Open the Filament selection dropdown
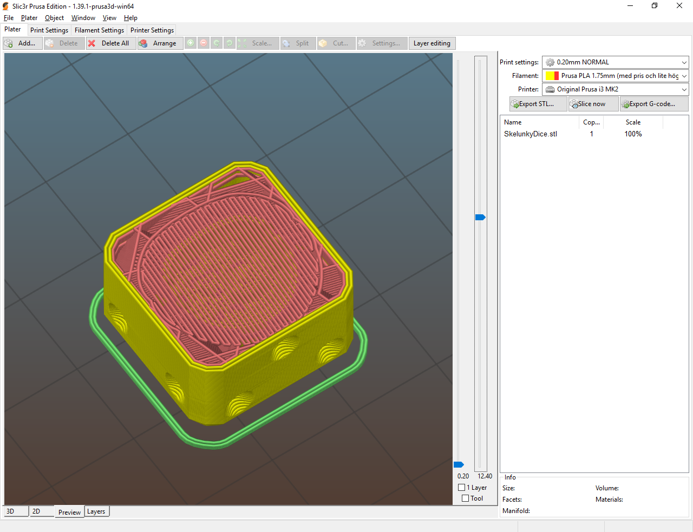The height and width of the screenshot is (532, 693). click(x=614, y=75)
